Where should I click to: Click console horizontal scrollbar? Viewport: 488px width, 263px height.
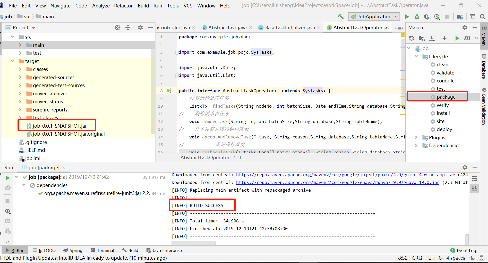(x=194, y=243)
